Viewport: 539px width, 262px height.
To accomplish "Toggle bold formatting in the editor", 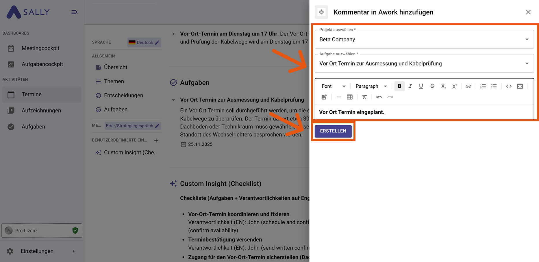I will click(x=399, y=86).
